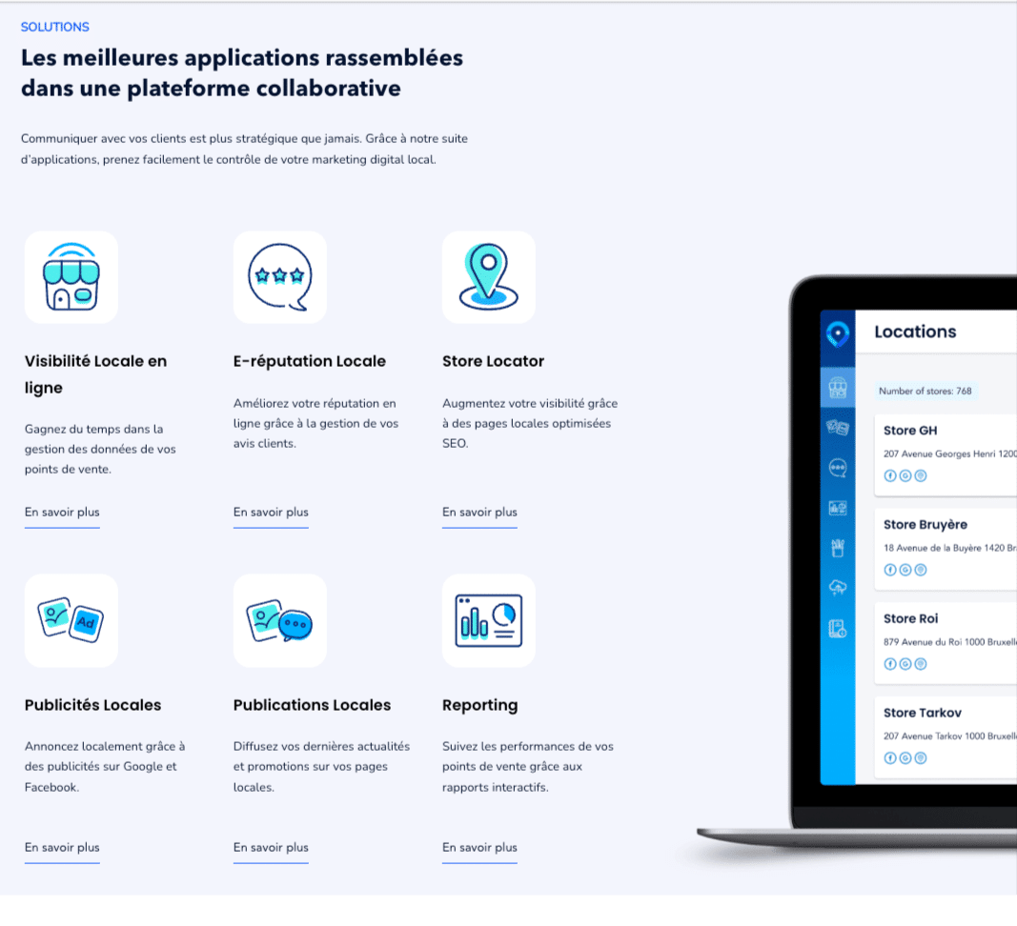The width and height of the screenshot is (1017, 926).
Task: Open the Facebook icon on the Store GH card
Action: (x=890, y=475)
